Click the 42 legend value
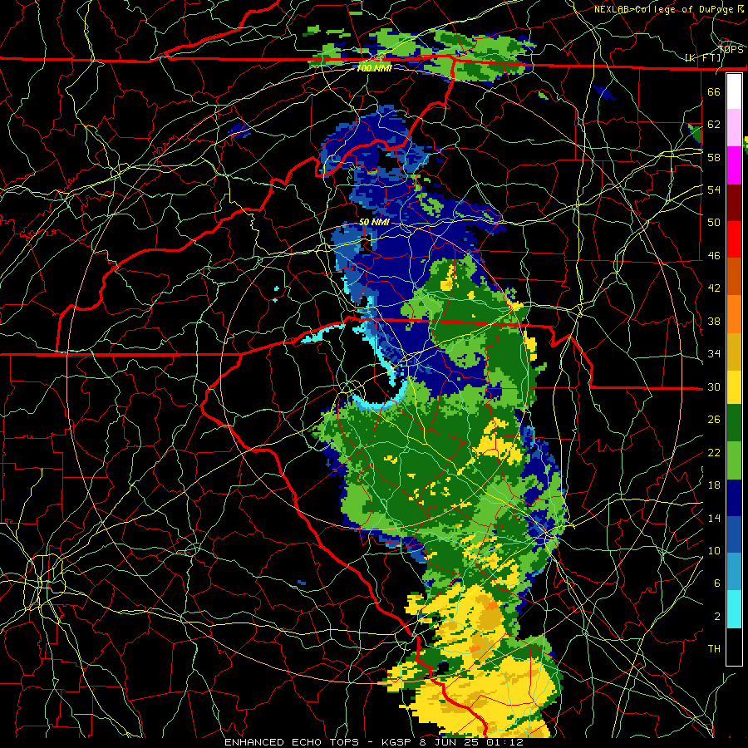The height and width of the screenshot is (748, 748). point(714,288)
